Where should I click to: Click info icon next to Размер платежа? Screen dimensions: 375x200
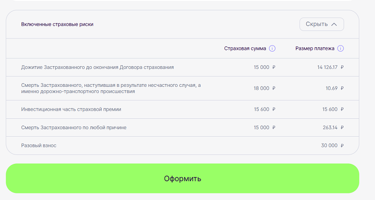[x=340, y=48]
